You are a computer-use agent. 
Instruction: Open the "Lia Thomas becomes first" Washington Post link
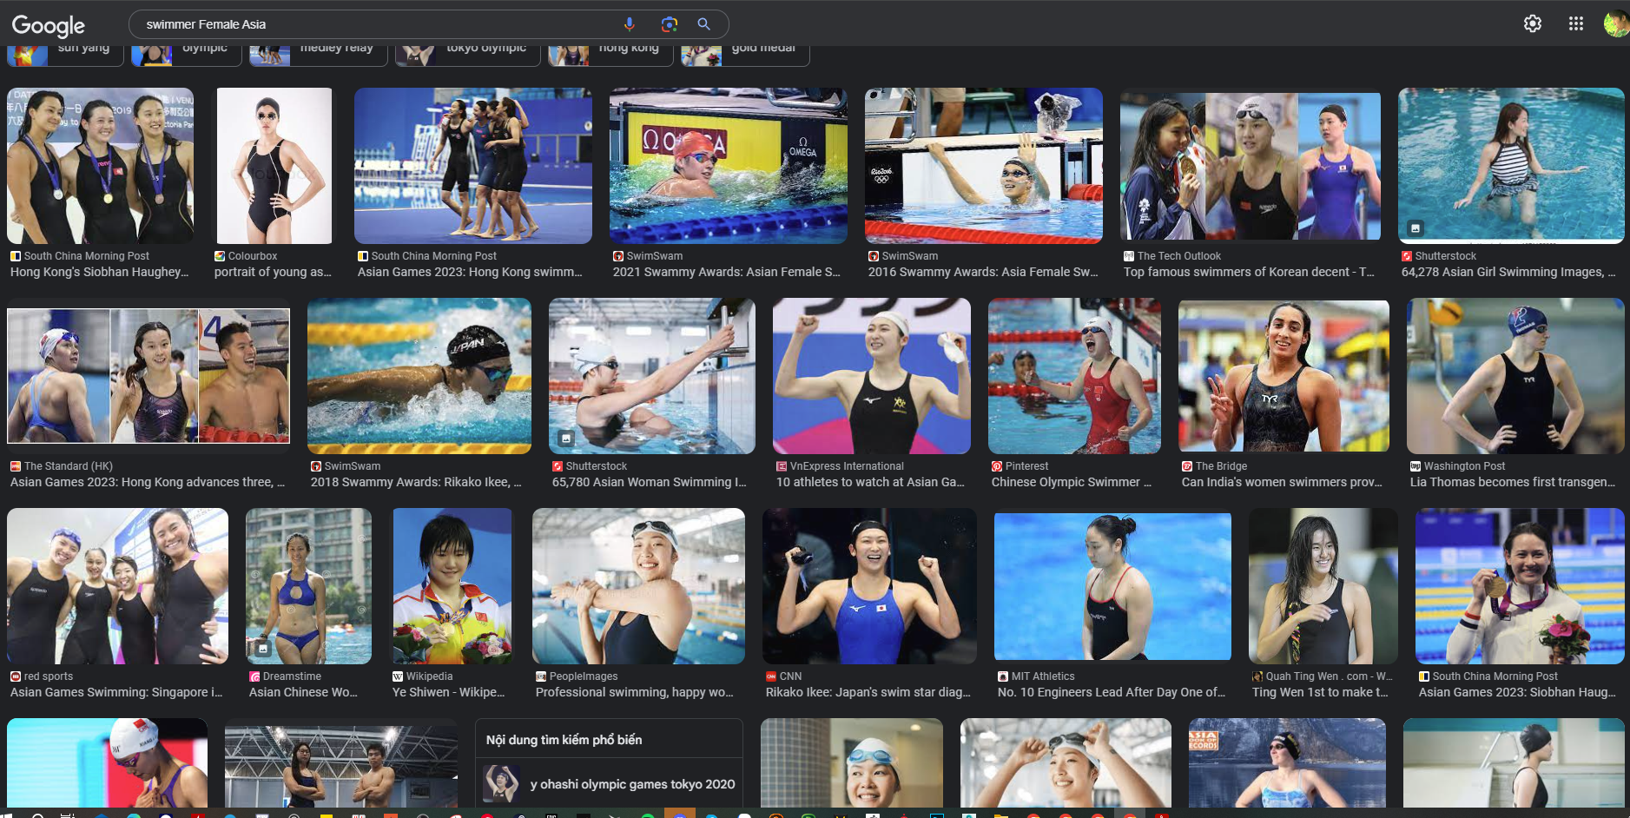[x=1512, y=482]
